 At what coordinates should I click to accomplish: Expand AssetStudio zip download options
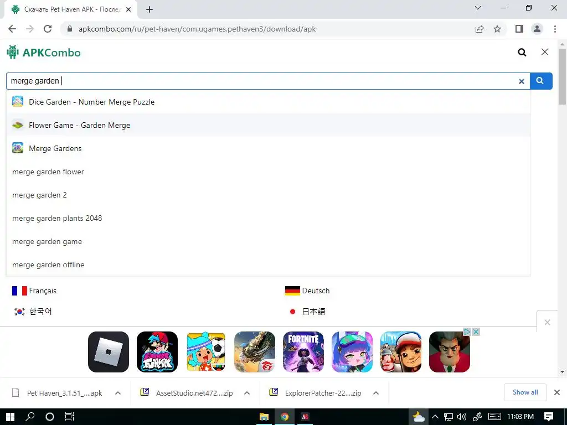(x=247, y=393)
